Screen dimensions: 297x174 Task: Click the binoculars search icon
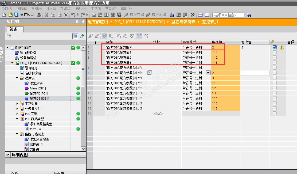[x=249, y=15]
